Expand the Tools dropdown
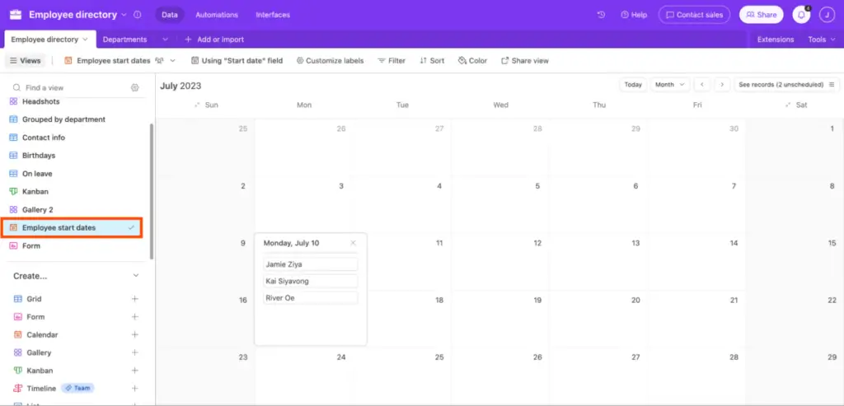 pyautogui.click(x=822, y=40)
